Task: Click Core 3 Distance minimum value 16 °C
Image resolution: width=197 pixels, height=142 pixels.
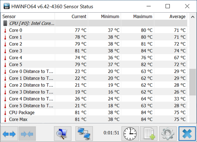Action: (x=114, y=92)
